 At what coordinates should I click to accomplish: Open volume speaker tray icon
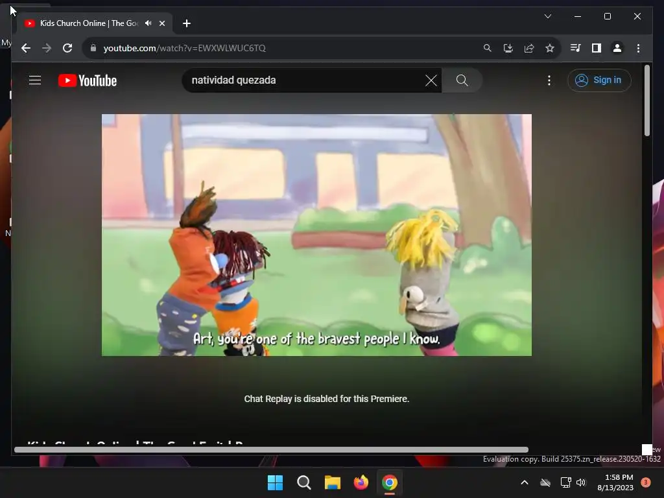(x=581, y=482)
